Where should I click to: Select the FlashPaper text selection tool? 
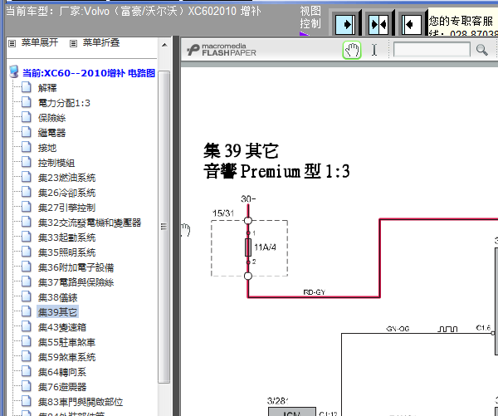point(374,50)
